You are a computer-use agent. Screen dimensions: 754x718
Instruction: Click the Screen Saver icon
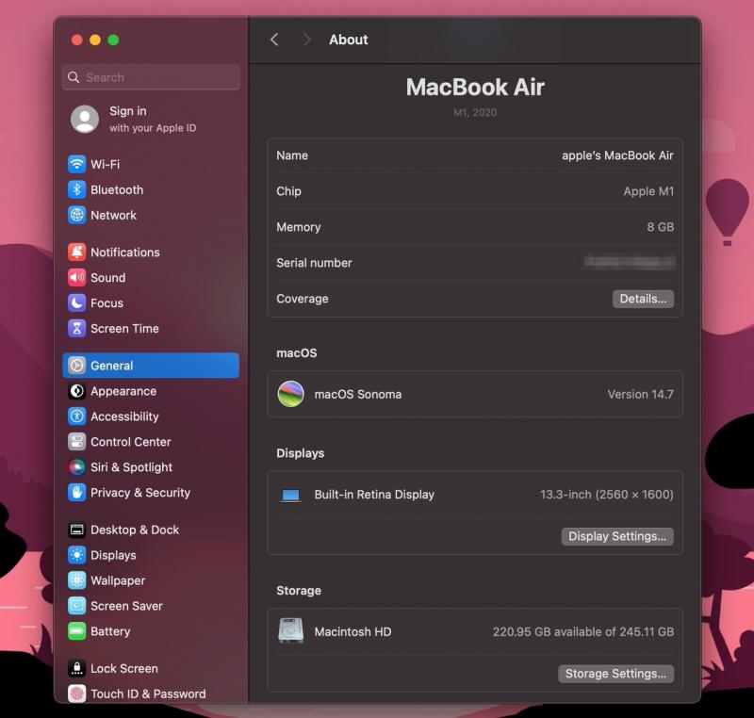coord(76,606)
